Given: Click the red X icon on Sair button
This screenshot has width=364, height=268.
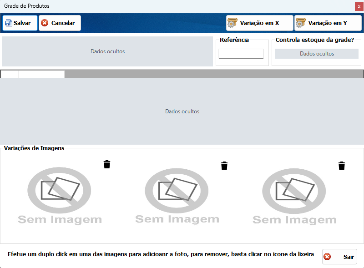Looking at the screenshot, I should pyautogui.click(x=327, y=257).
